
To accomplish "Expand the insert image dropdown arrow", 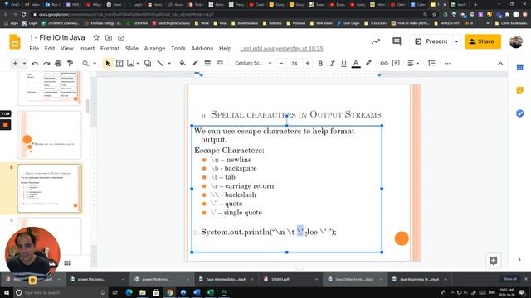I will 138,63.
